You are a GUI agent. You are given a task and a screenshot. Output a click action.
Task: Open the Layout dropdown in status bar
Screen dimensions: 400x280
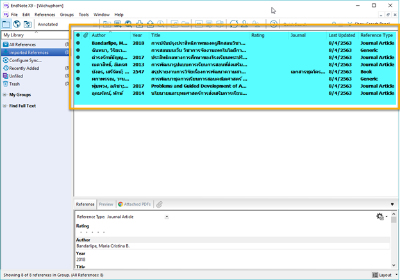tap(385, 274)
